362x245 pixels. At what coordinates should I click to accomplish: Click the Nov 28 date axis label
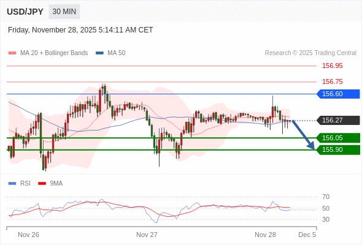pos(265,235)
